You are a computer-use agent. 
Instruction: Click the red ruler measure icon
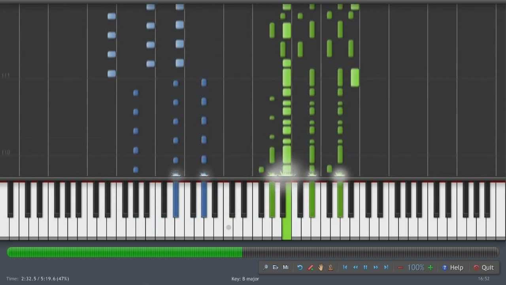tap(310, 268)
